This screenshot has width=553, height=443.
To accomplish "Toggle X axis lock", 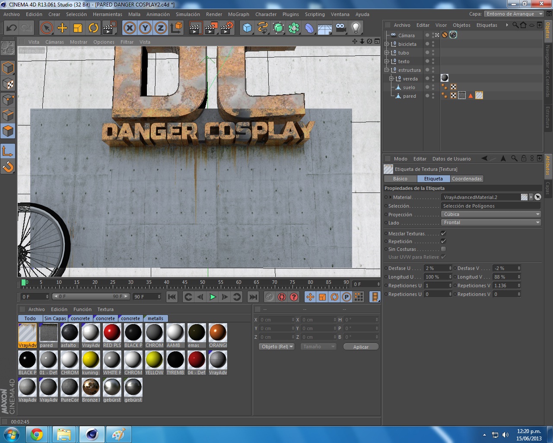I will pos(130,28).
